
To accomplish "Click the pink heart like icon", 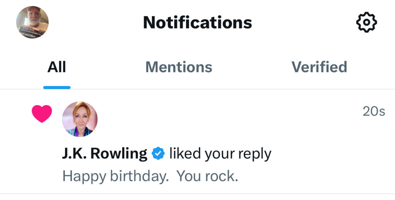I will [x=42, y=114].
